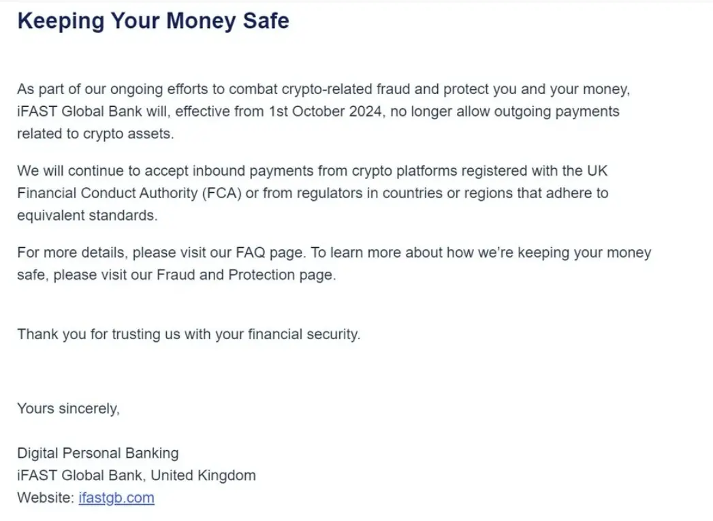713x521 pixels.
Task: Click the "Digital Personal Banking" signature line
Action: [98, 453]
